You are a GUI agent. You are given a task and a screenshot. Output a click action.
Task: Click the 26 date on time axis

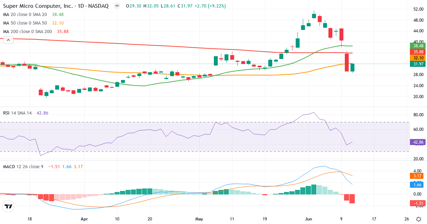point(407,219)
